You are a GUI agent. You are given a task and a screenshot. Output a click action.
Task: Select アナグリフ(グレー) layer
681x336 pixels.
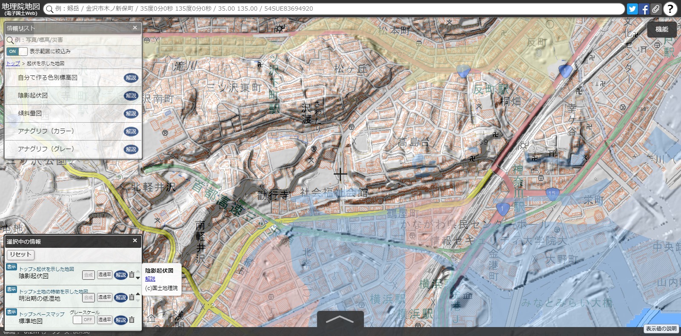46,149
